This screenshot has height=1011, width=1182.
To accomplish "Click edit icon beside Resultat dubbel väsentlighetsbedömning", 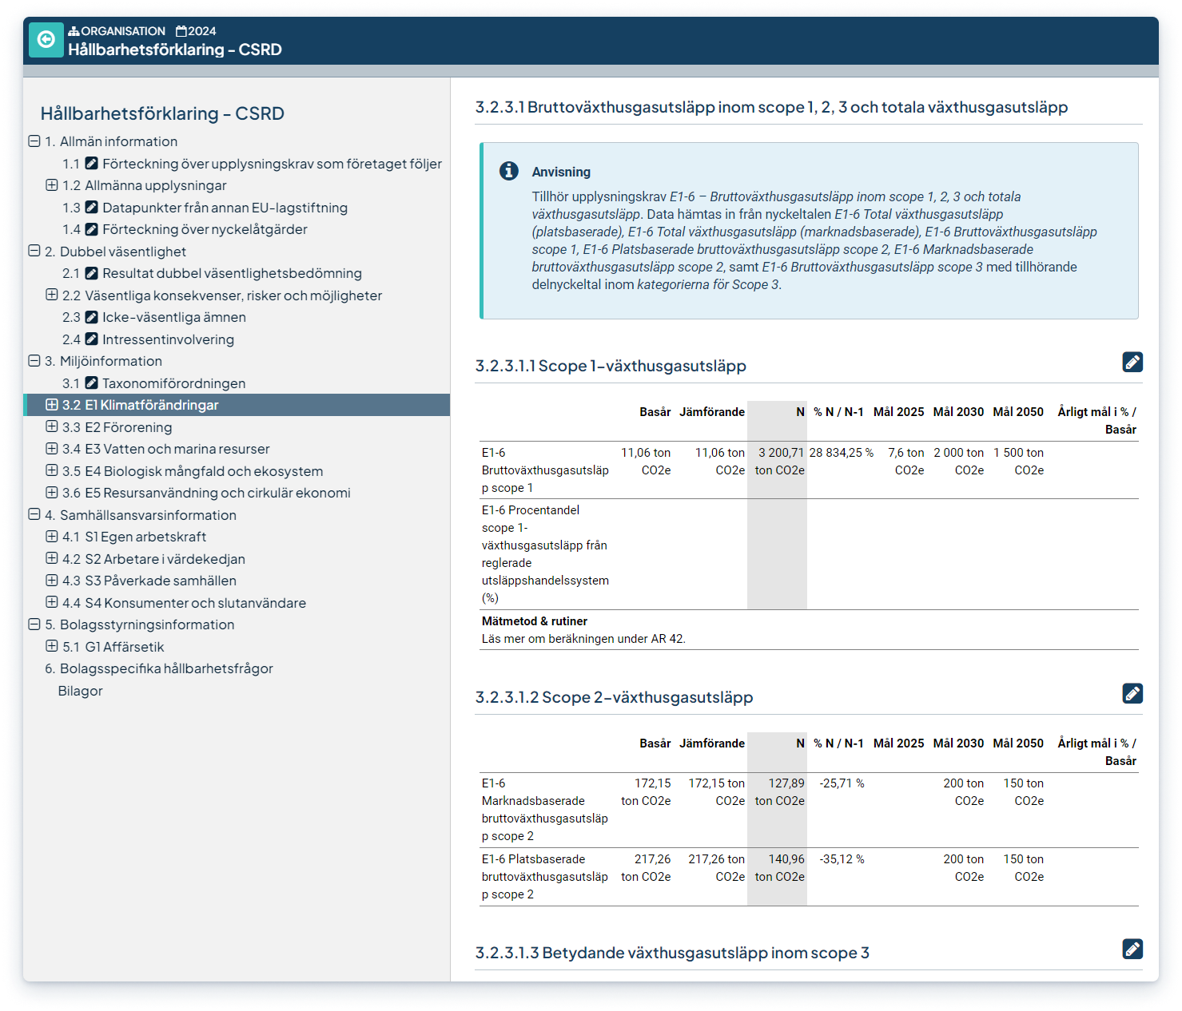I will [92, 273].
